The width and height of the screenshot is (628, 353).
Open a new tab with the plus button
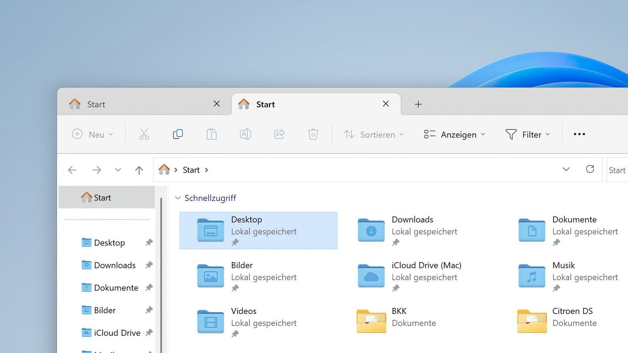pyautogui.click(x=418, y=104)
